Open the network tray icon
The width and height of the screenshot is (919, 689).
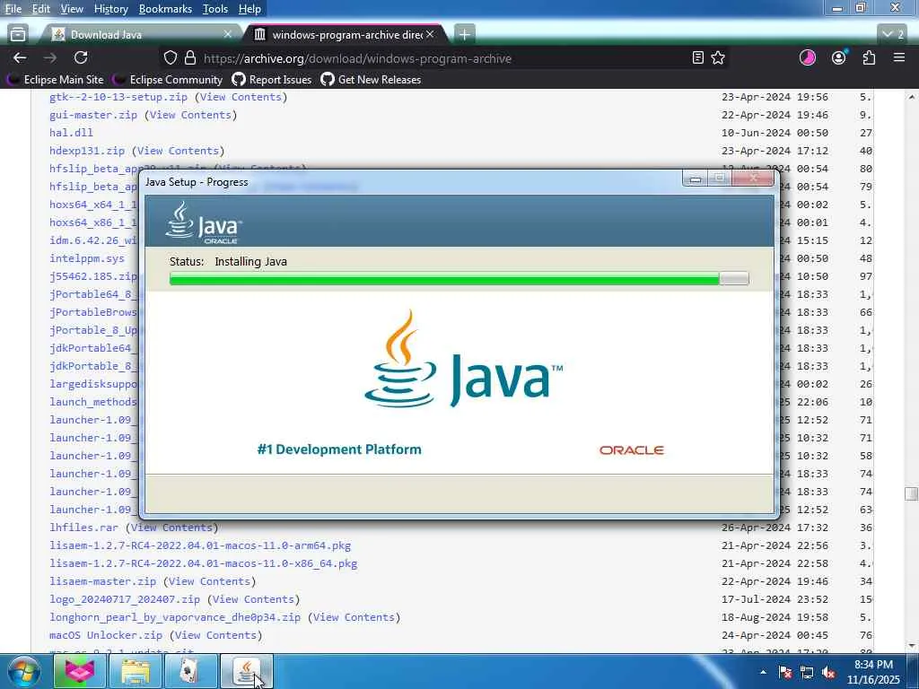click(807, 673)
